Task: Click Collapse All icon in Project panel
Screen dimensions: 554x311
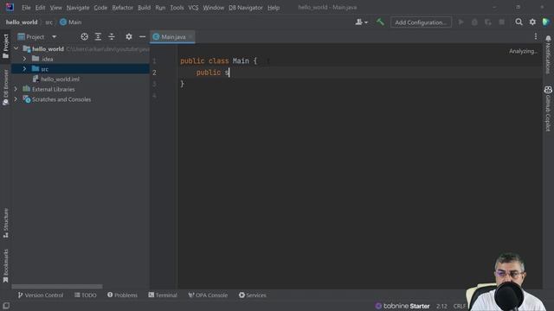Action: tap(112, 36)
